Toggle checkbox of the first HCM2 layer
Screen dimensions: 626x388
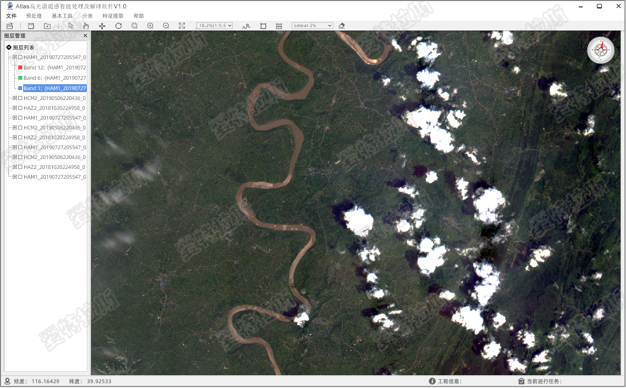(20, 98)
